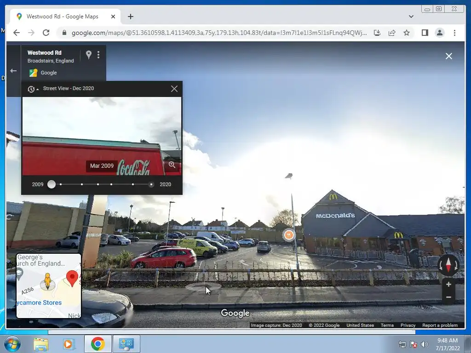Viewport: 471px width, 353px height.
Task: Click the Google contributor label
Action: tap(49, 73)
